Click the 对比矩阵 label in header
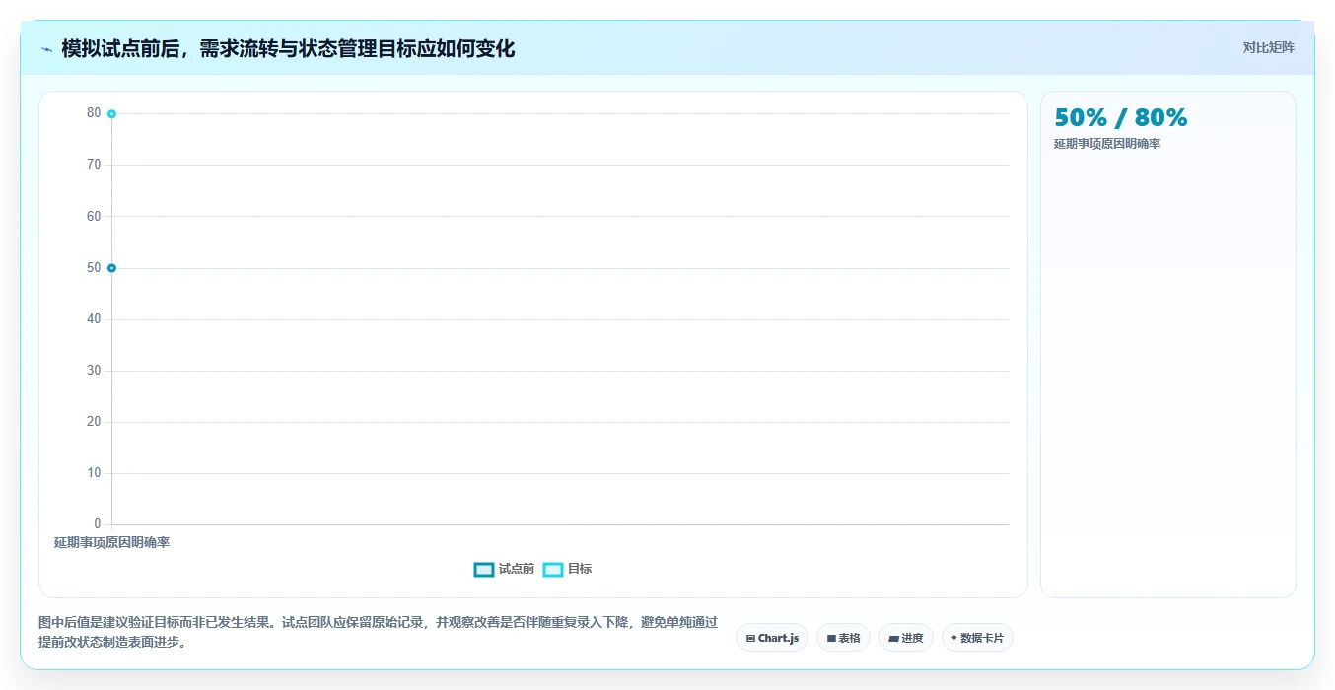The height and width of the screenshot is (690, 1335). [1269, 47]
